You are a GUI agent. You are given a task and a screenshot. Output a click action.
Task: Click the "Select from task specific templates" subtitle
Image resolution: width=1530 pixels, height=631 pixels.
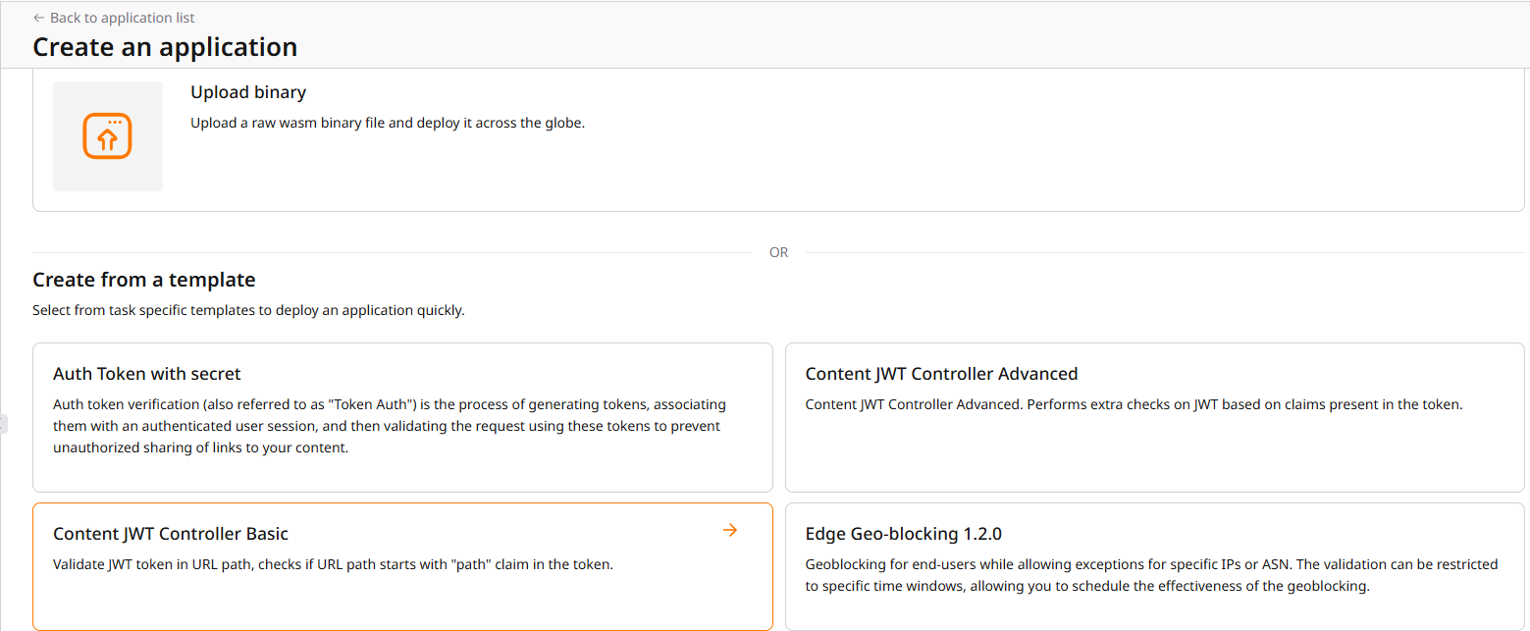[248, 310]
